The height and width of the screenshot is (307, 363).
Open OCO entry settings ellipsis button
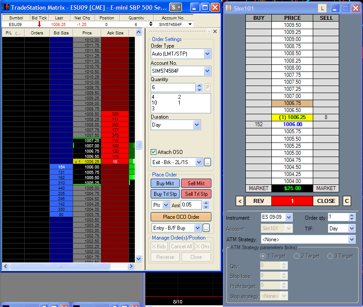point(206,228)
